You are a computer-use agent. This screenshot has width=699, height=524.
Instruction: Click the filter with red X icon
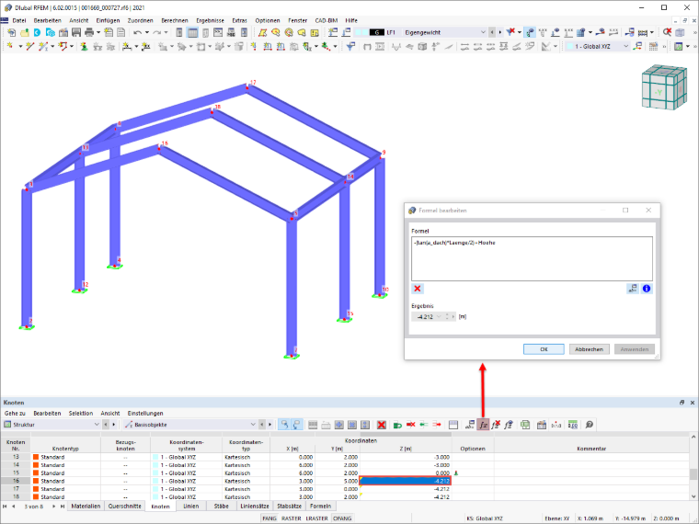(510, 32)
